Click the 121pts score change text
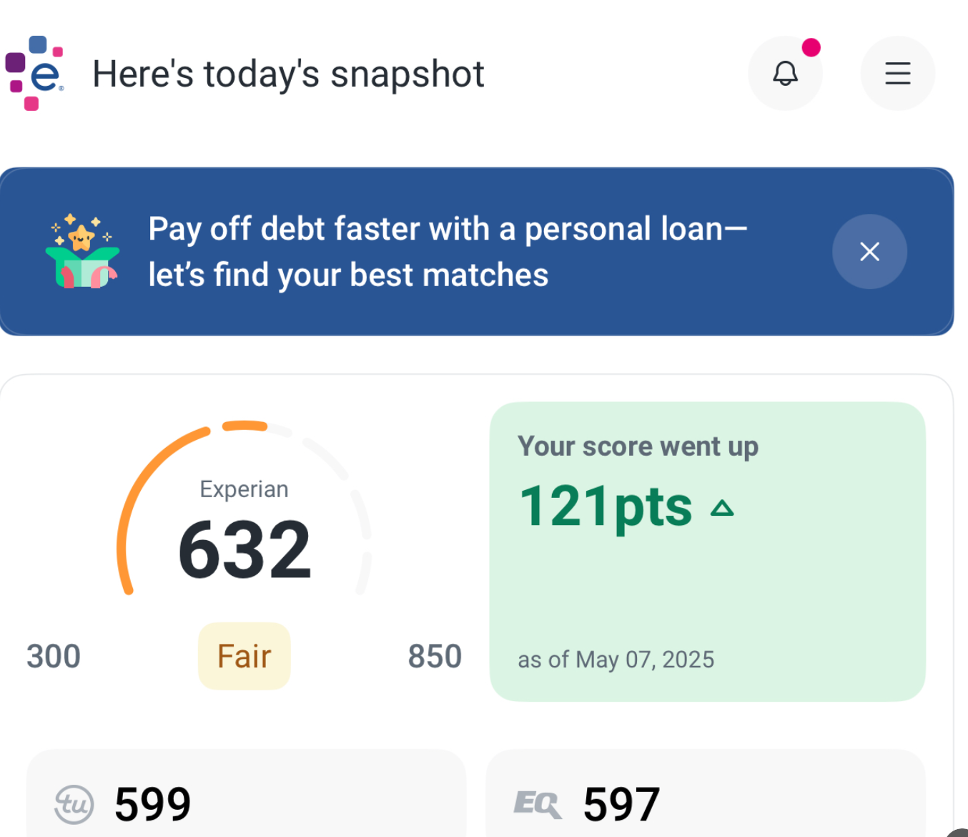The image size is (968, 837). (x=606, y=507)
